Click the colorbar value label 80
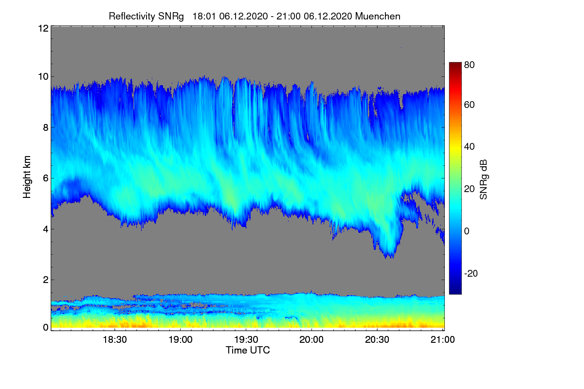 470,65
